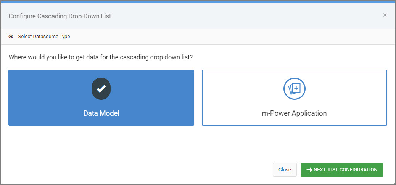Open the Select Datasource Type breadcrumb
The image size is (396, 185).
click(44, 37)
